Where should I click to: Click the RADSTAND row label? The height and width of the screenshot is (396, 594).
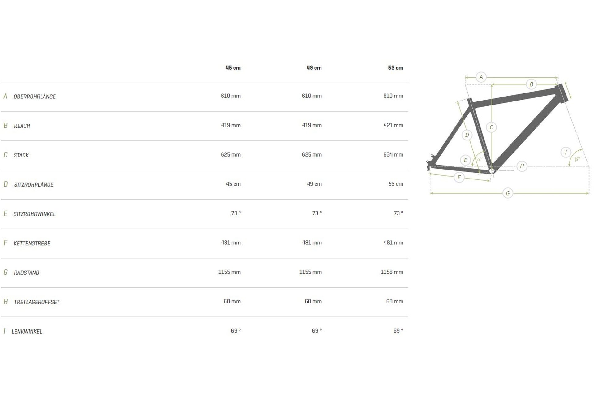[x=27, y=273]
